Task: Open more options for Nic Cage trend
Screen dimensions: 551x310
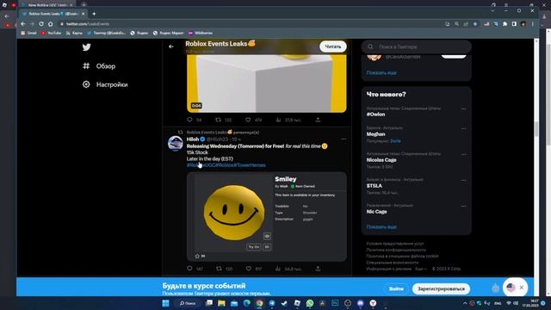Action: click(463, 206)
